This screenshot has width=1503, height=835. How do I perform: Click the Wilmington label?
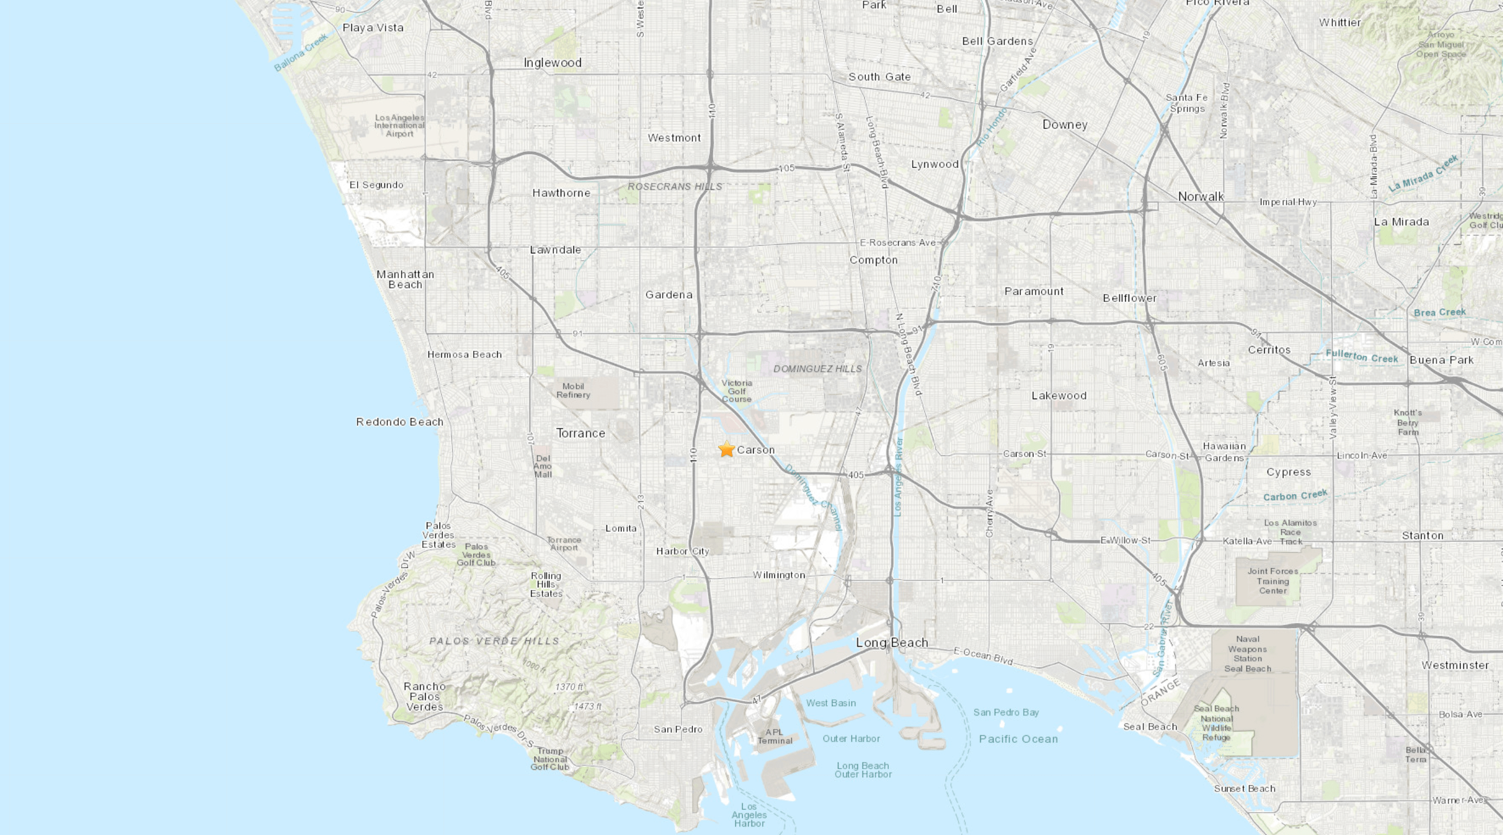[x=779, y=576]
